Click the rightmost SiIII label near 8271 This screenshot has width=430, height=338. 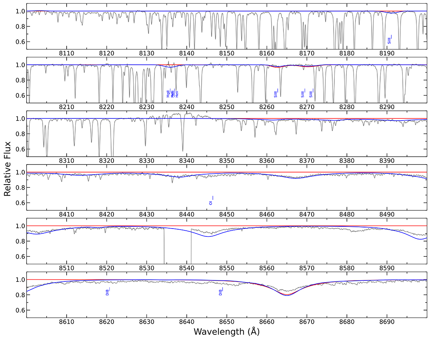point(311,94)
